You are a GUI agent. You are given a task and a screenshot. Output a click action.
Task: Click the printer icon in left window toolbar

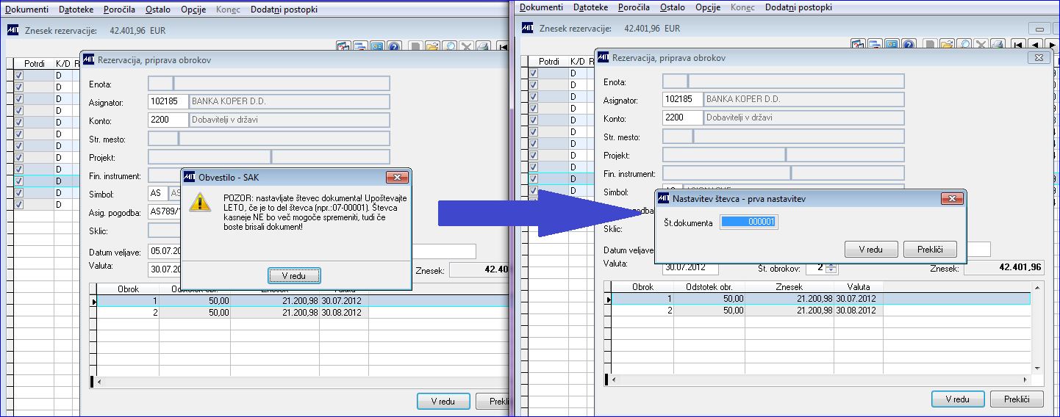tap(482, 46)
